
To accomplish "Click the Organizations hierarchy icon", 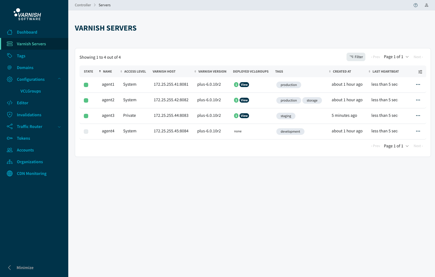I will coord(10,162).
